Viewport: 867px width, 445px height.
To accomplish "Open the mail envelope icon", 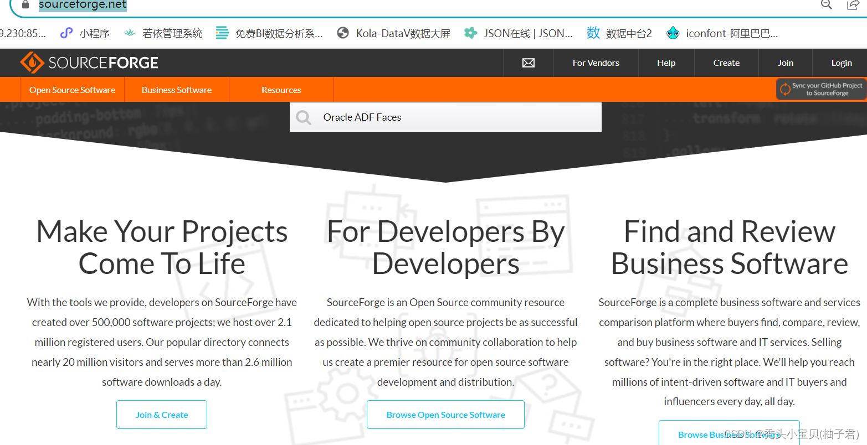I will point(529,63).
